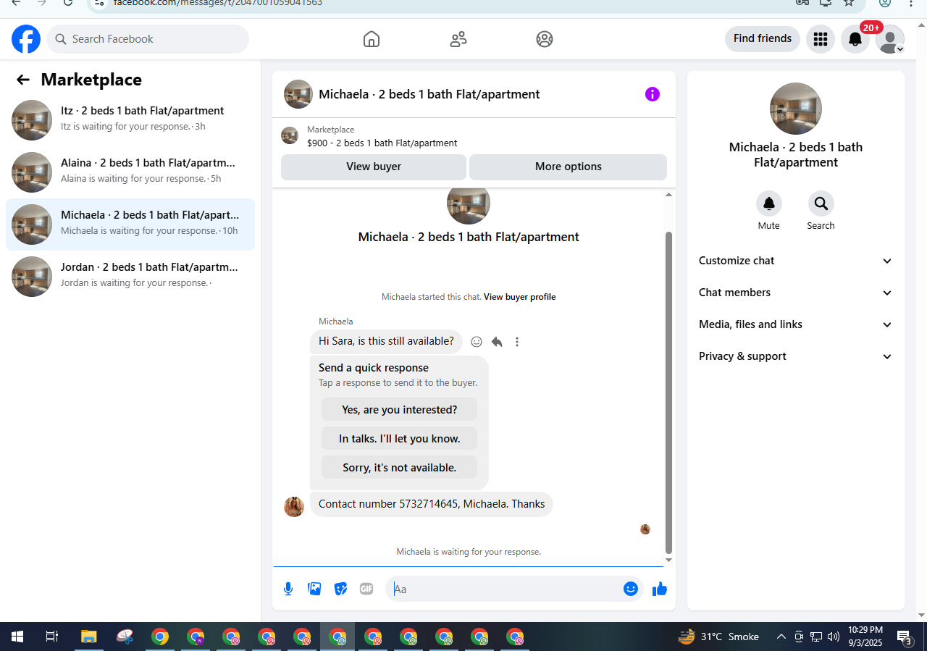Select the Michaela conversation in the list
Image resolution: width=927 pixels, height=651 pixels.
tap(130, 224)
